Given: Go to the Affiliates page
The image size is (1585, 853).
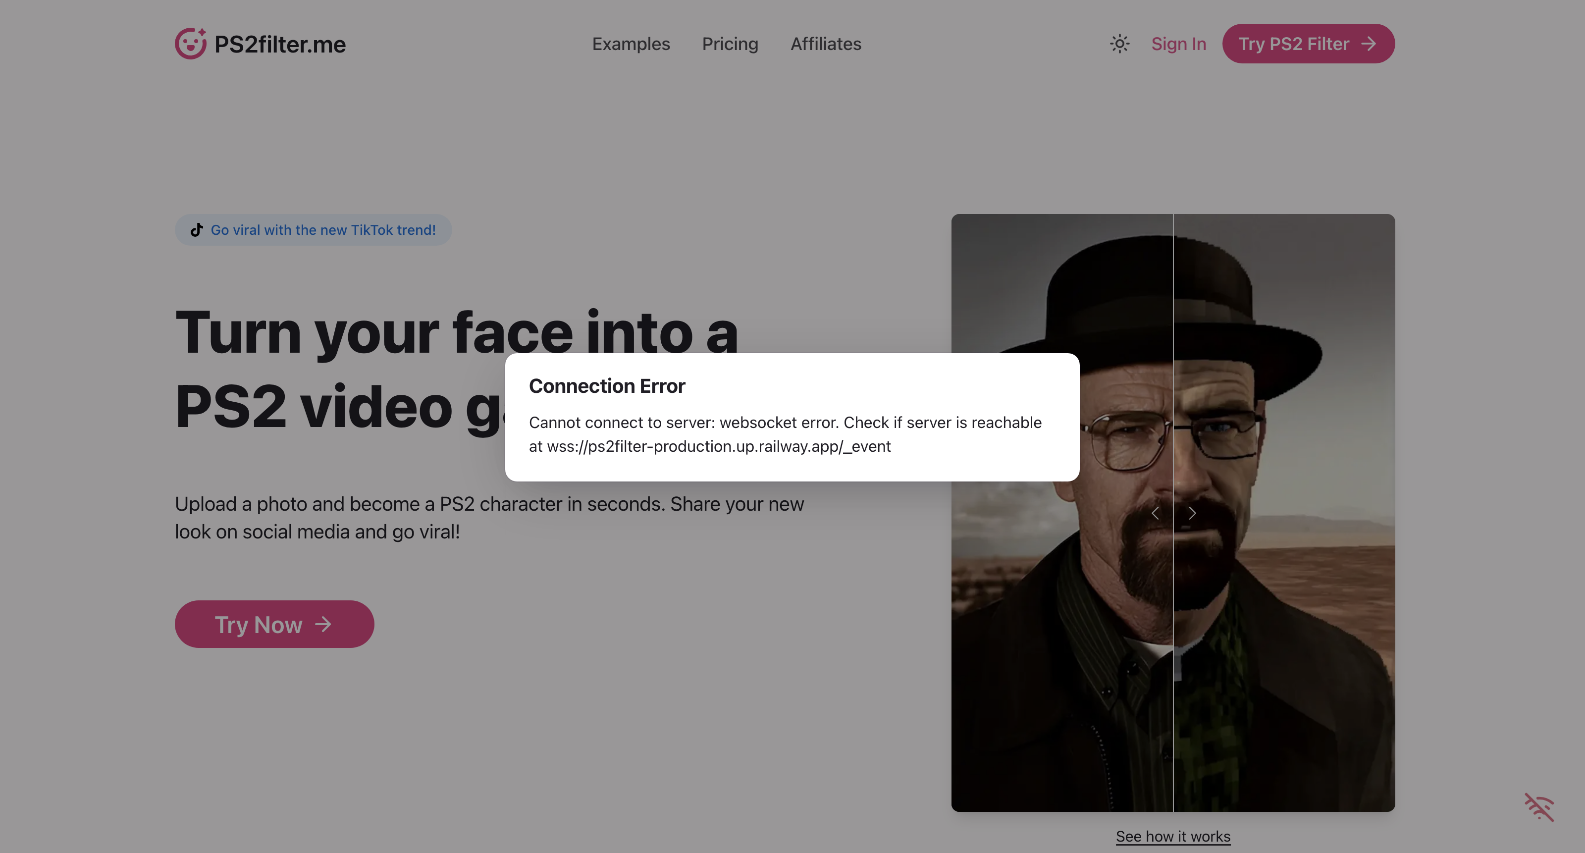Looking at the screenshot, I should point(826,44).
